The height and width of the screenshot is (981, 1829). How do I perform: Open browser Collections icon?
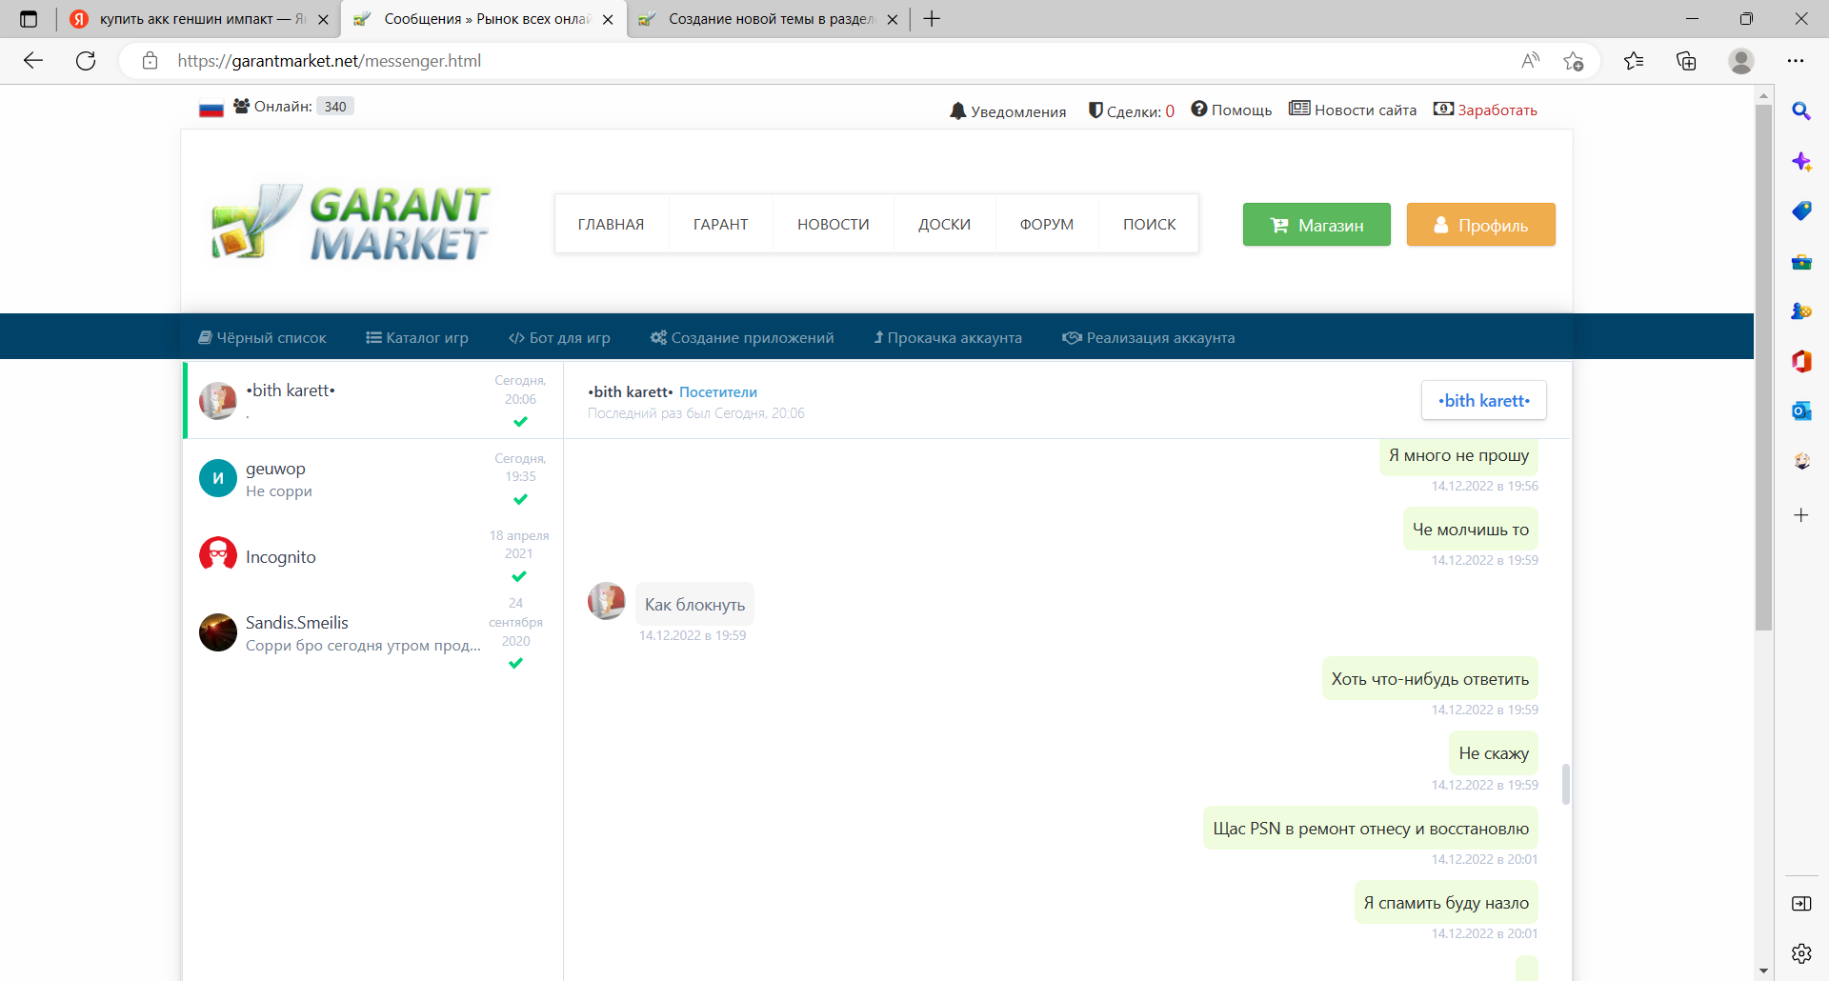(1686, 61)
